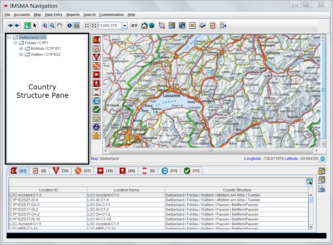Toggle the green checkmark layer in map sidebar
This screenshot has width=333, height=245.
(x=96, y=109)
